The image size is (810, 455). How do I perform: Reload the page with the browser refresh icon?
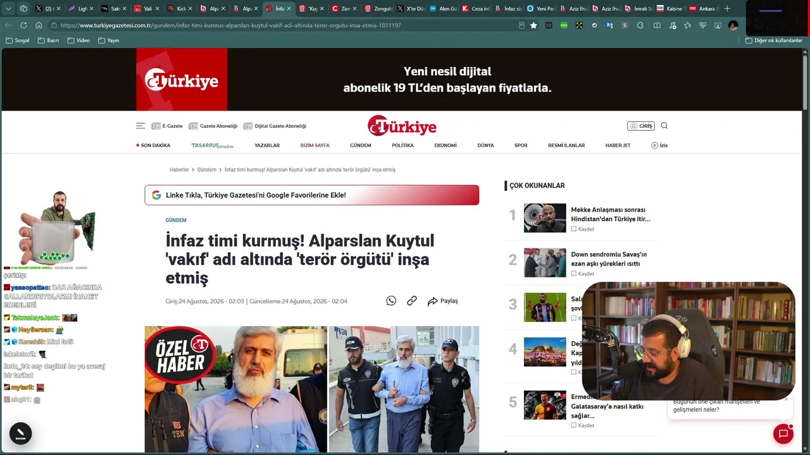[x=23, y=25]
